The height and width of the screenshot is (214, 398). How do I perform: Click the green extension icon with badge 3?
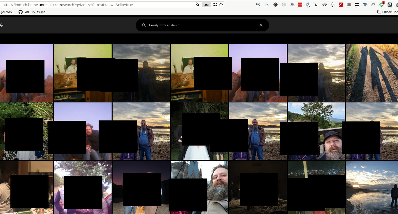click(x=381, y=5)
